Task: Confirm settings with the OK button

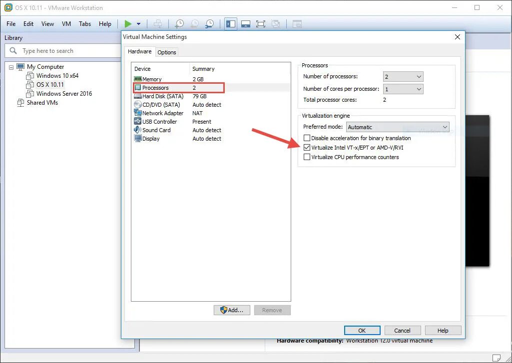Action: 362,330
